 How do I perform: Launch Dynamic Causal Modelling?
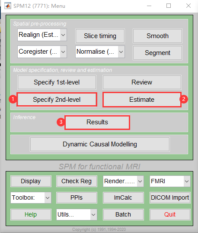(100, 144)
